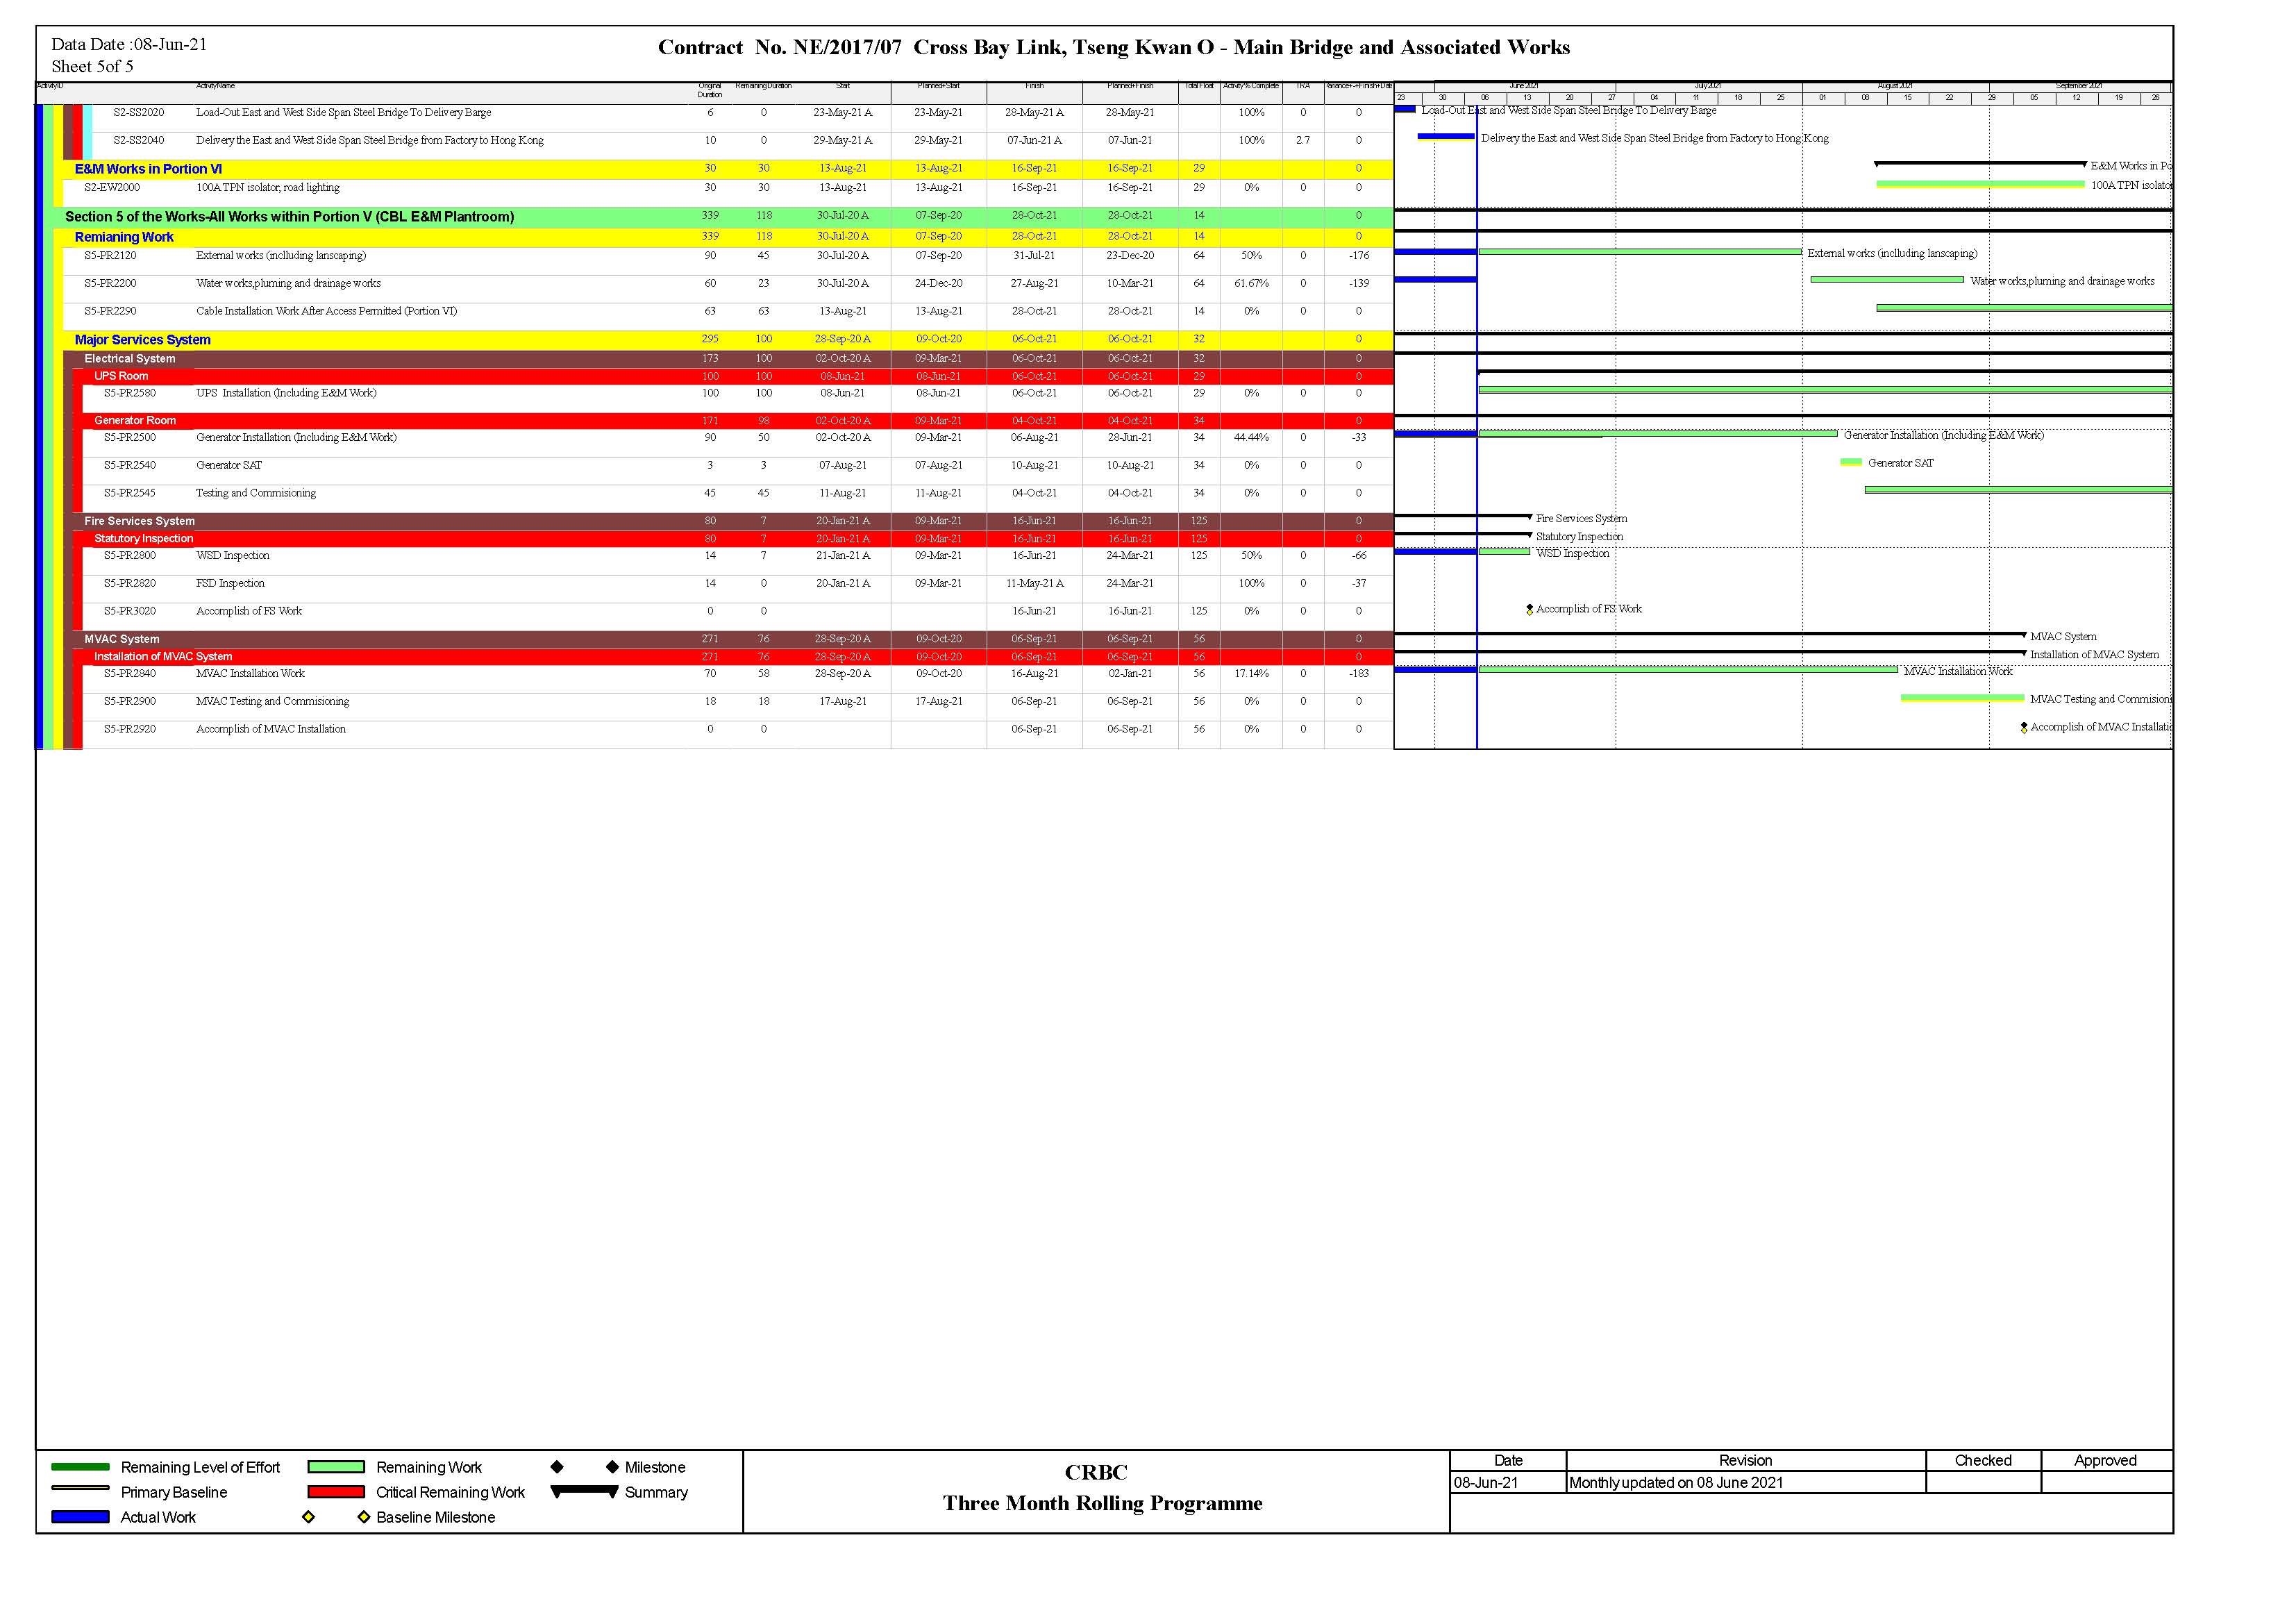The width and height of the screenshot is (2296, 1624).
Task: Click the 100A TPN isolator Gantt bar
Action: click(x=1981, y=184)
